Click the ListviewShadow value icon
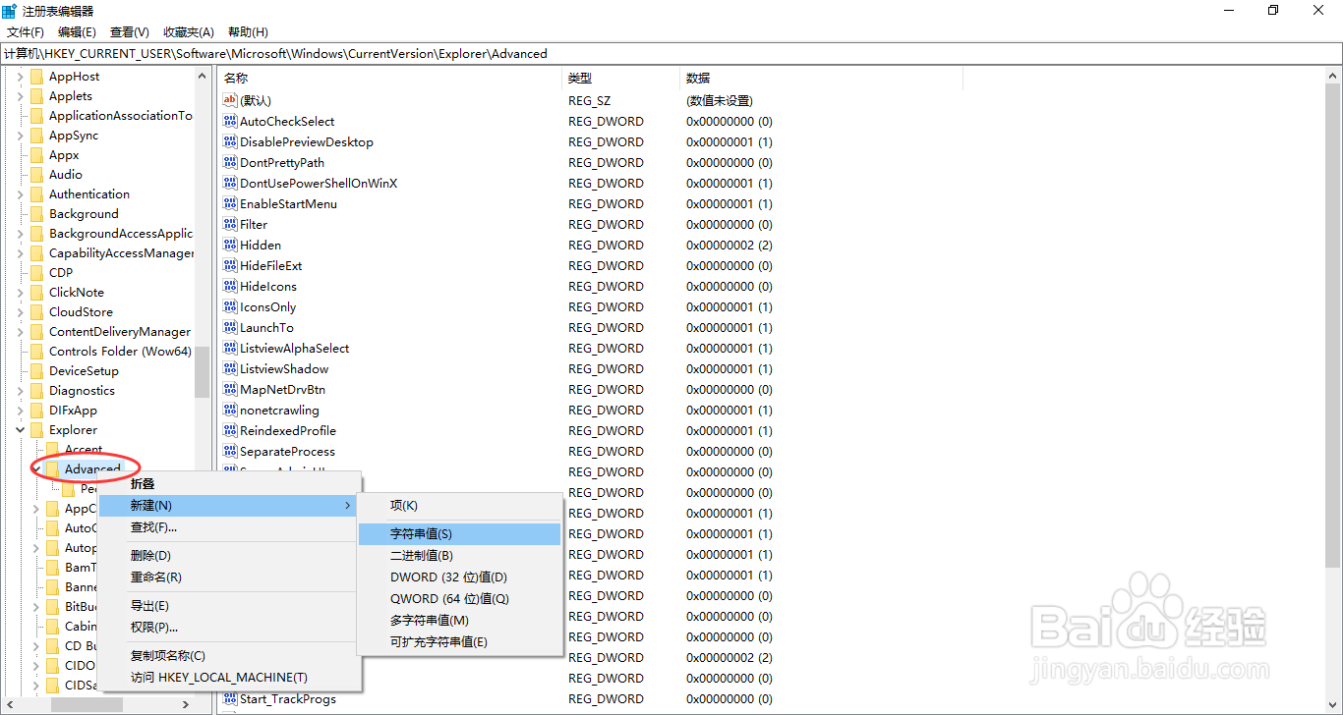Image resolution: width=1343 pixels, height=715 pixels. click(x=227, y=368)
